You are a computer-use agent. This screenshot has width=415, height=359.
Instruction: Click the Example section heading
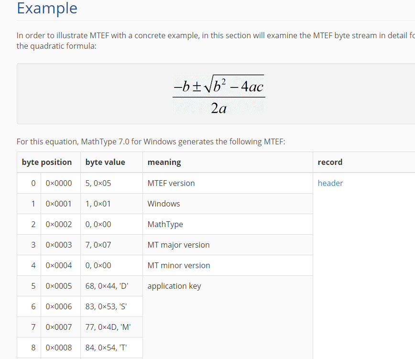47,8
